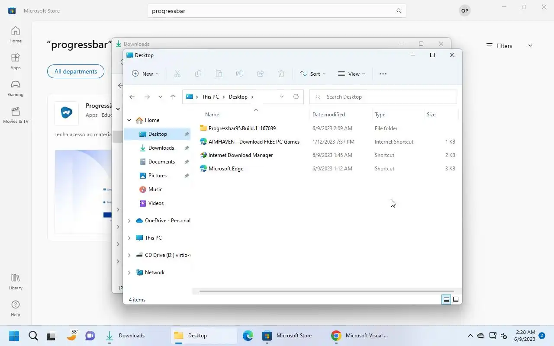Switch to large thumbnails view icon
The image size is (554, 346).
456,299
